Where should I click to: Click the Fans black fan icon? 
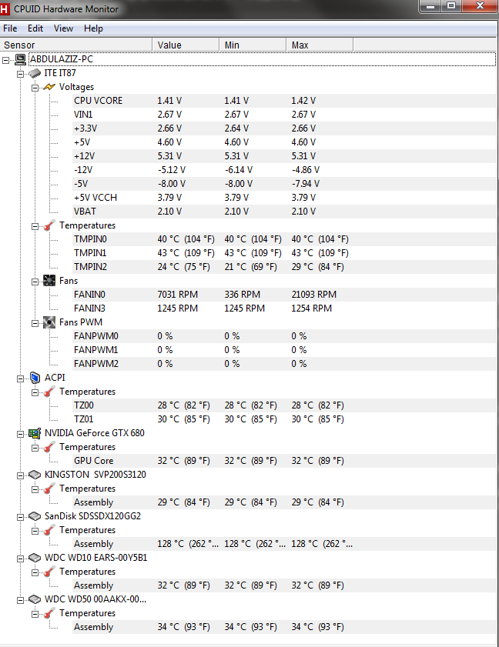tap(49, 281)
